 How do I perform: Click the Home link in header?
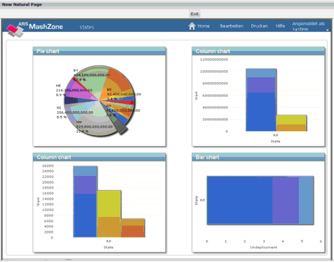[x=203, y=26]
